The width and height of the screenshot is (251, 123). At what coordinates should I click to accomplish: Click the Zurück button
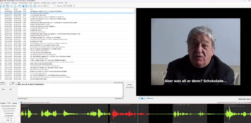(x=3, y=89)
